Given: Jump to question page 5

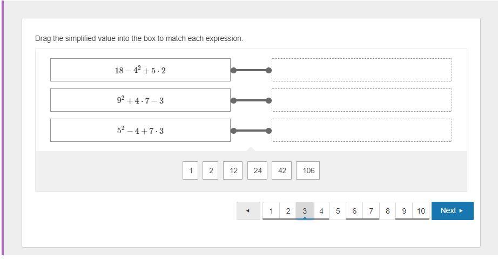Looking at the screenshot, I should click(338, 211).
